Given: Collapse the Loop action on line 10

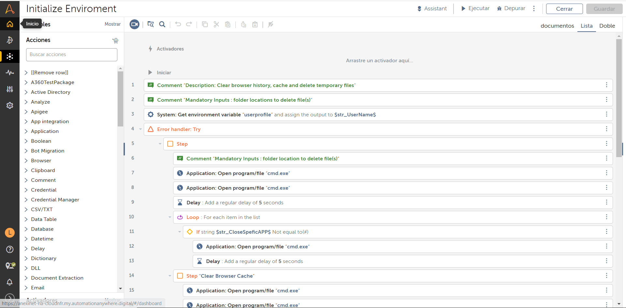Looking at the screenshot, I should [x=170, y=217].
